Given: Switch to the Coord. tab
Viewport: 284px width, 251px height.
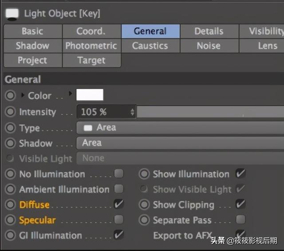Looking at the screenshot, I should (x=92, y=31).
